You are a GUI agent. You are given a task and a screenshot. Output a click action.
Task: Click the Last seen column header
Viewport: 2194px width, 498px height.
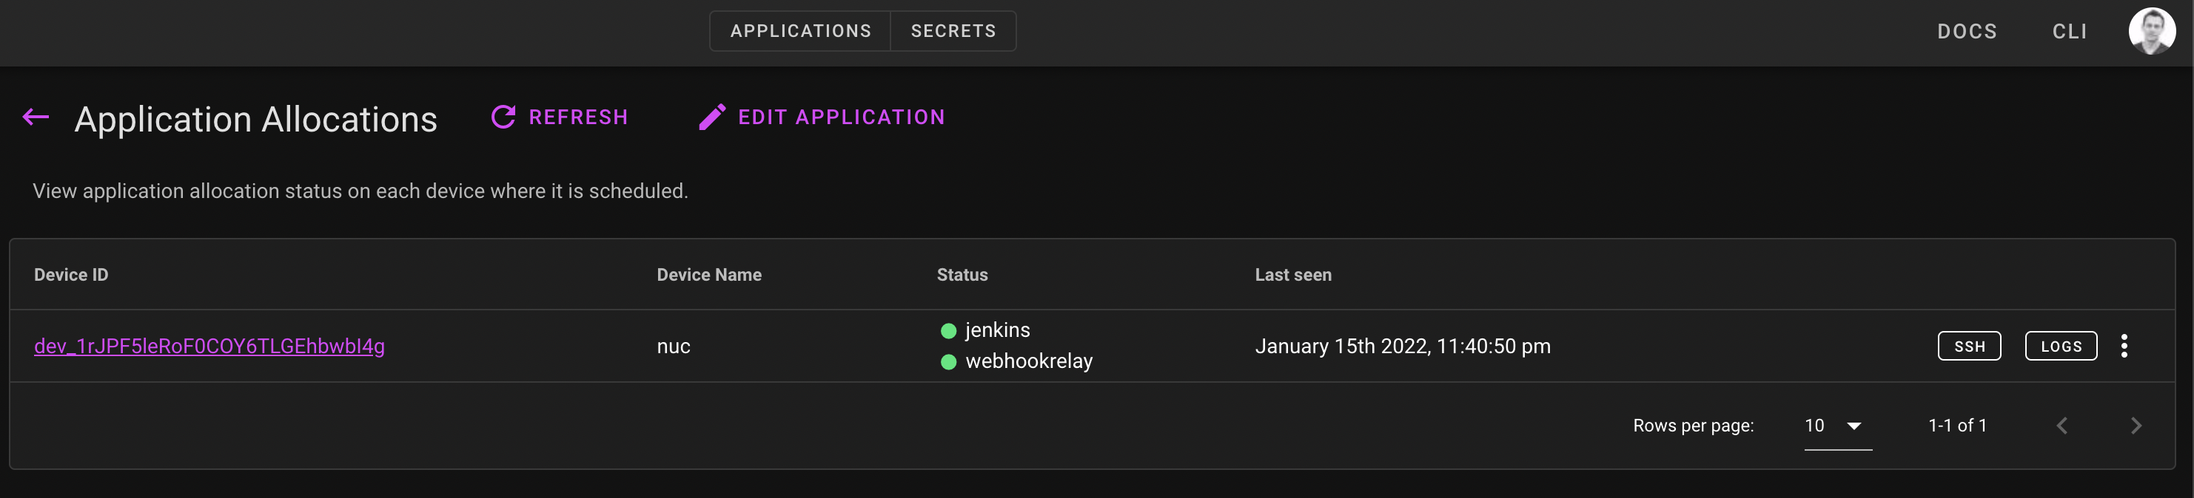point(1293,275)
